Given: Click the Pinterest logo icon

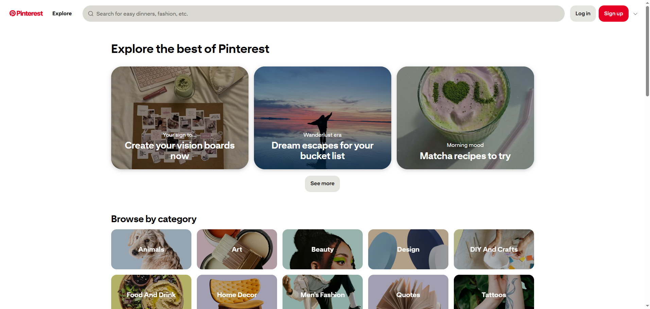Looking at the screenshot, I should pyautogui.click(x=13, y=14).
